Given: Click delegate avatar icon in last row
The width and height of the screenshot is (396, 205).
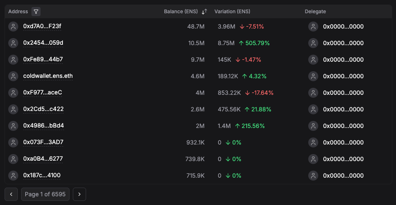Looking at the screenshot, I should 313,176.
